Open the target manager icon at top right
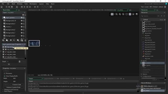The width and height of the screenshot is (168, 94). (165, 7)
